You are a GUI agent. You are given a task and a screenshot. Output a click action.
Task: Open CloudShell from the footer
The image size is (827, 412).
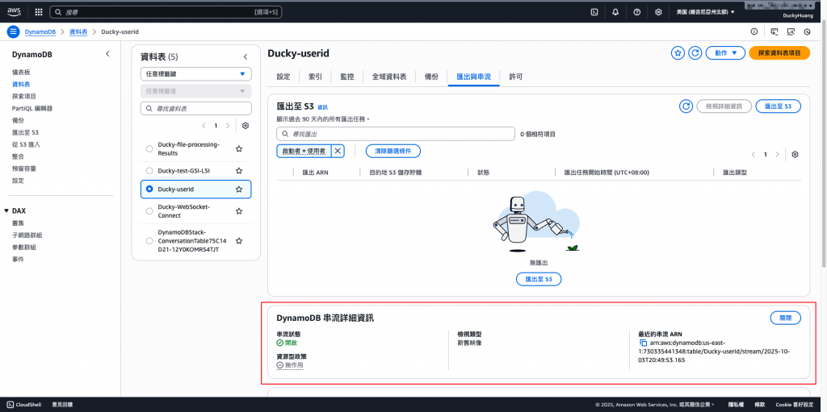point(24,405)
